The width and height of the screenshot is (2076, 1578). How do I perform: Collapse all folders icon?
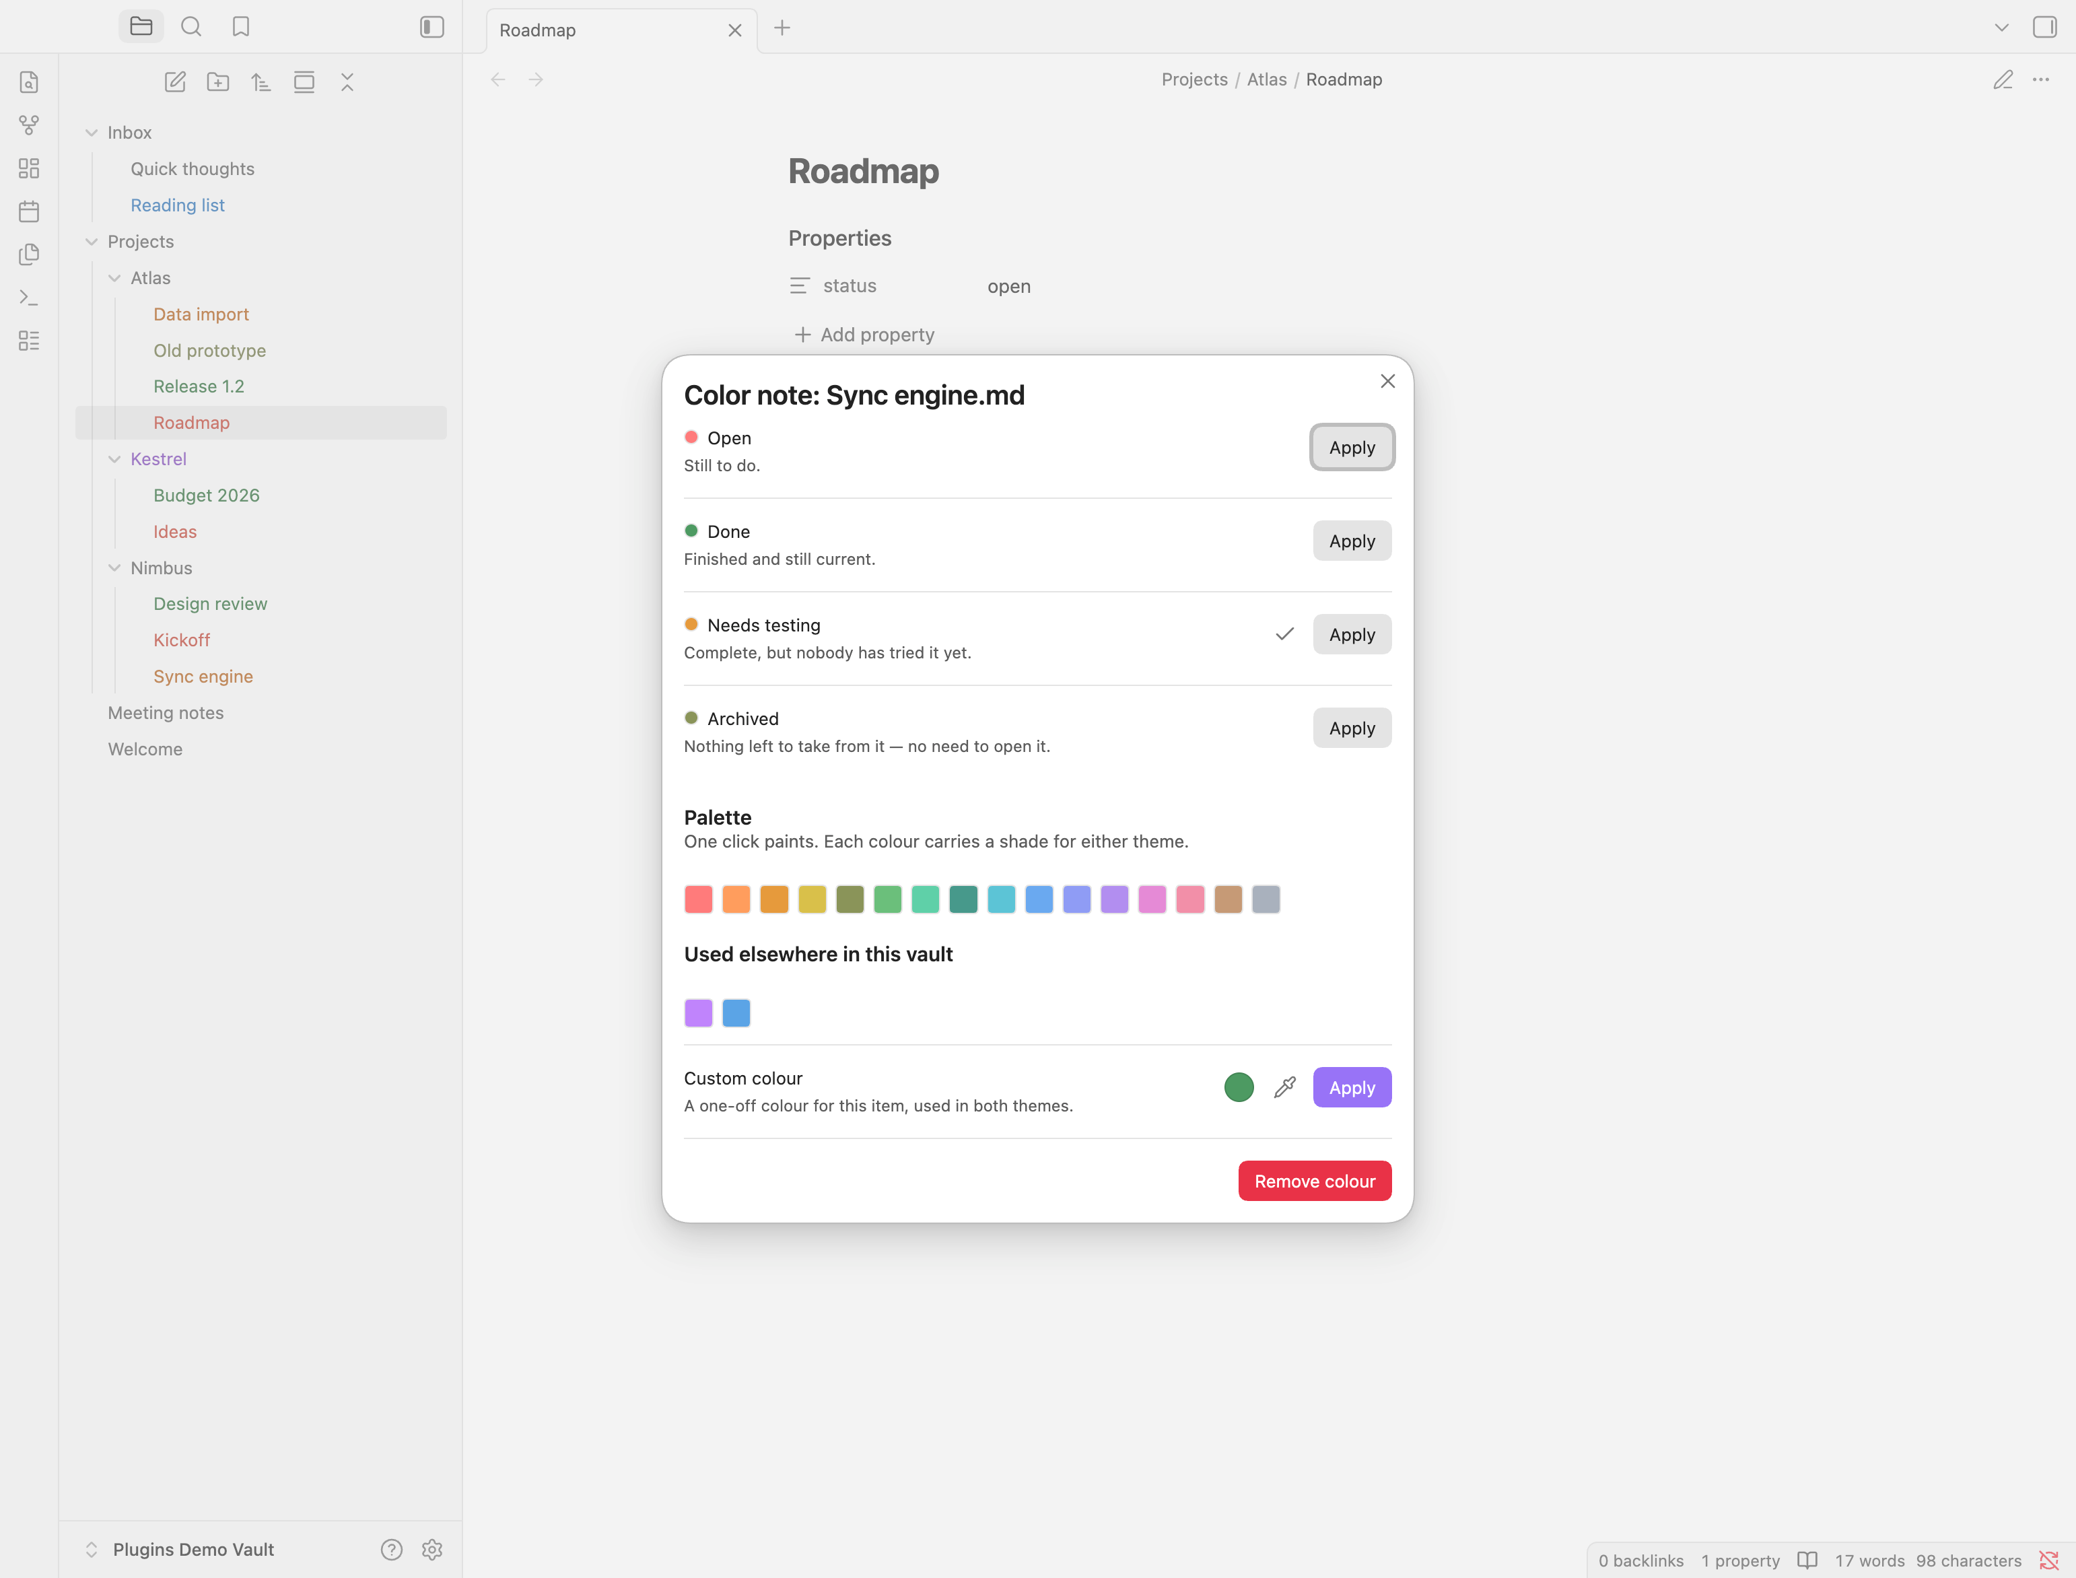(347, 81)
